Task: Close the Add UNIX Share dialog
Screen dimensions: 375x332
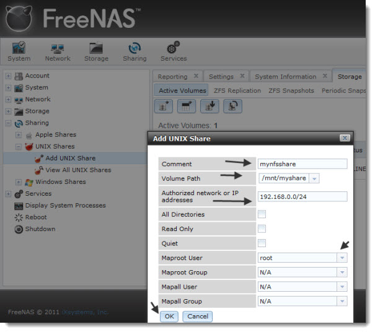Action: pyautogui.click(x=345, y=138)
